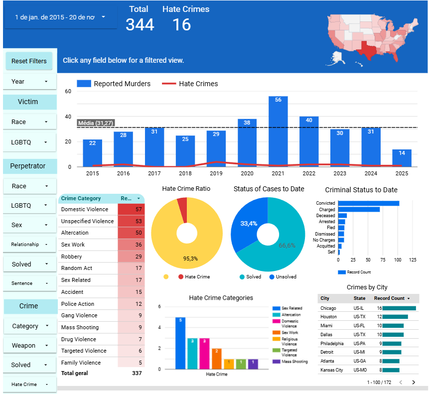Screen dimensions: 432x394
Task: Select the Family Violence category row
Action: (101, 363)
